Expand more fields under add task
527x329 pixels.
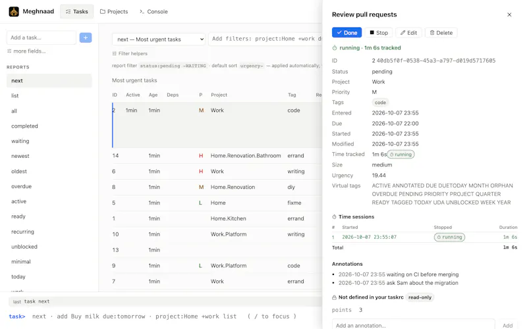[x=26, y=51]
